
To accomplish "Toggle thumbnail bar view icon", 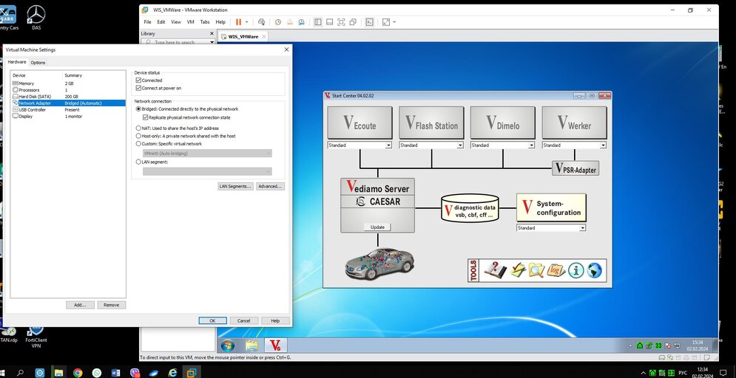I will 329,22.
